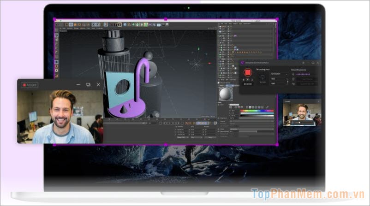Image resolution: width=370 pixels, height=206 pixels.
Task: Click the purple deformer icon in toolbar
Action: click(x=150, y=24)
